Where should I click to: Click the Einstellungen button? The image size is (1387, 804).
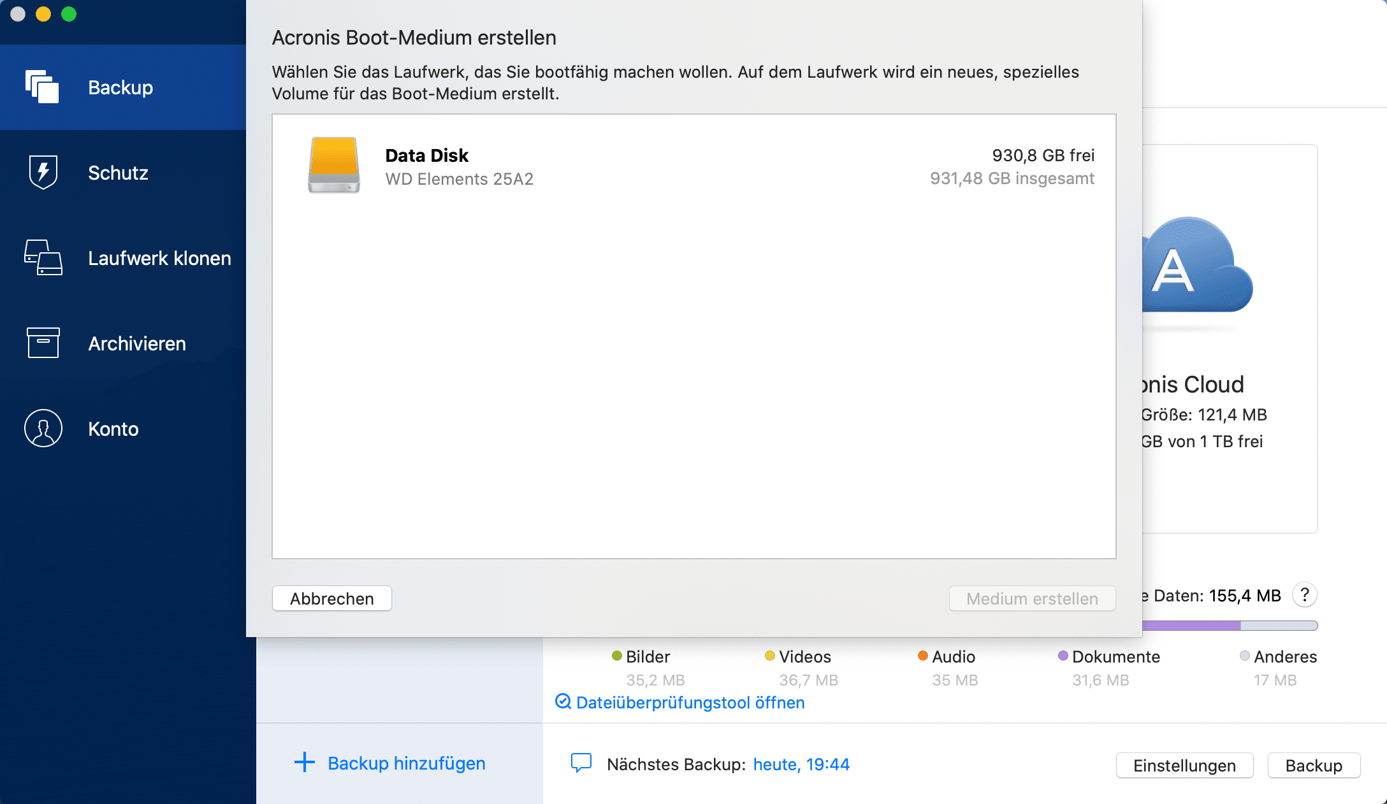[x=1184, y=765]
